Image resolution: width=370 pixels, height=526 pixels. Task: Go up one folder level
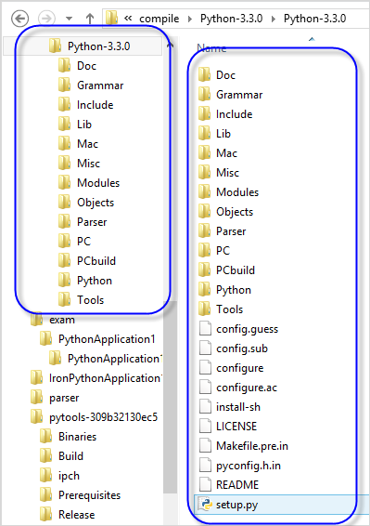pyautogui.click(x=90, y=19)
